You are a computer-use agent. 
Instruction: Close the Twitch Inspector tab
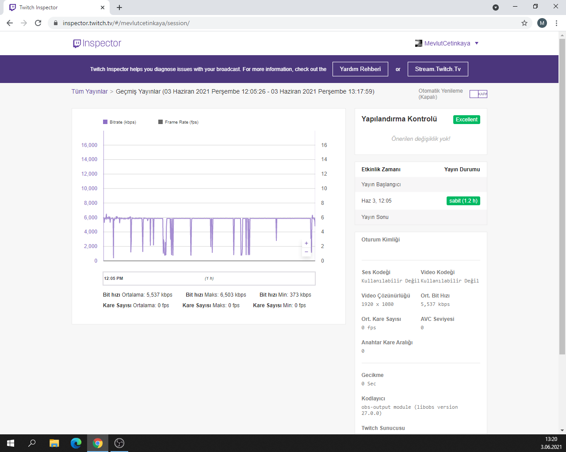pyautogui.click(x=103, y=8)
